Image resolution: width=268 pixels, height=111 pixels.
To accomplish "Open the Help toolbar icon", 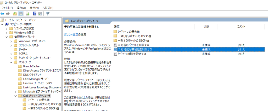I will [35, 14].
